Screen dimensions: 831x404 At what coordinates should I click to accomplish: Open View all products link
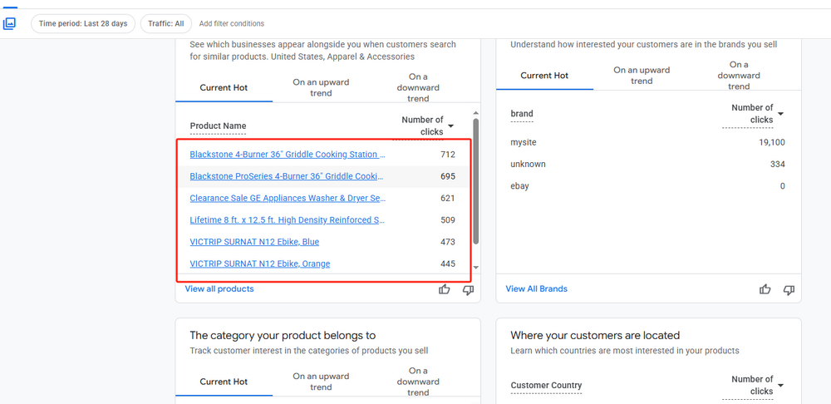[x=219, y=289]
